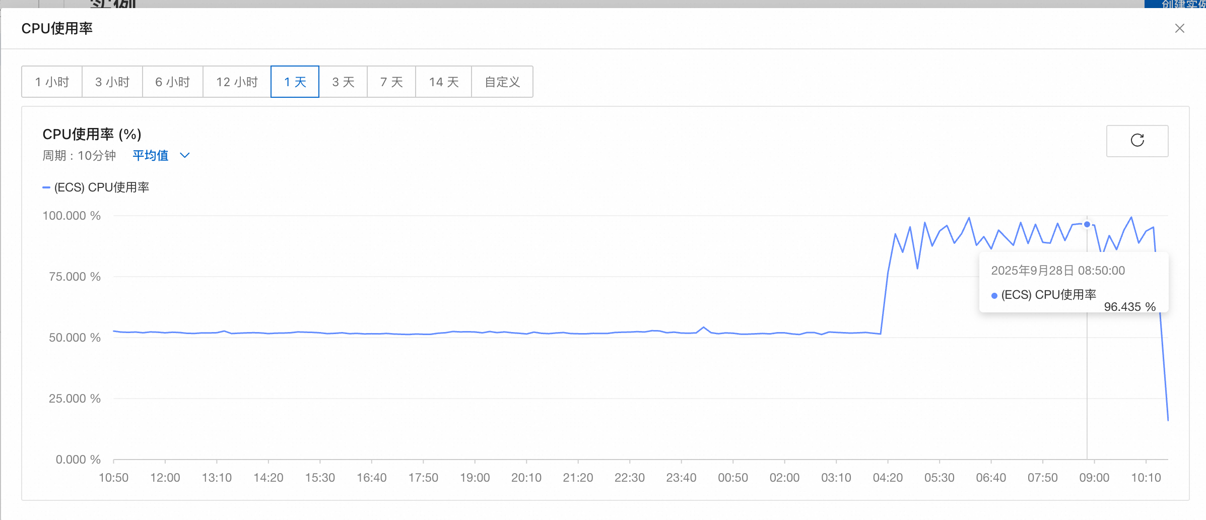The width and height of the screenshot is (1206, 520).
Task: Click the 09:00 x-axis label
Action: (x=1094, y=478)
